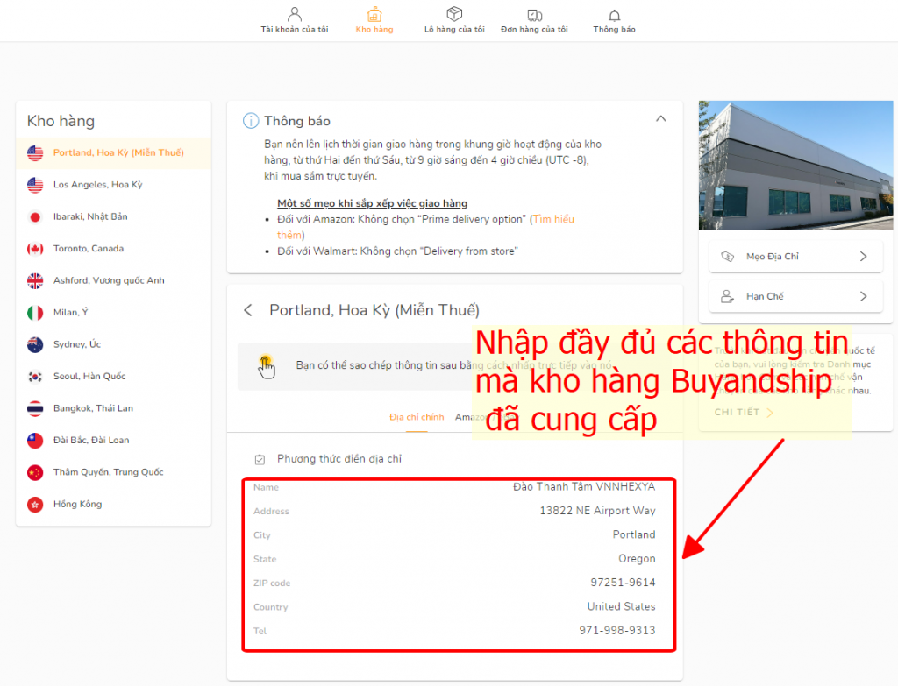
Task: Open the Tìm hiểu thêm link
Action: click(x=553, y=219)
